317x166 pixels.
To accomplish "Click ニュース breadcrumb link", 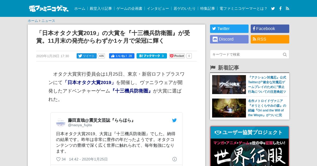I will click(x=48, y=21).
